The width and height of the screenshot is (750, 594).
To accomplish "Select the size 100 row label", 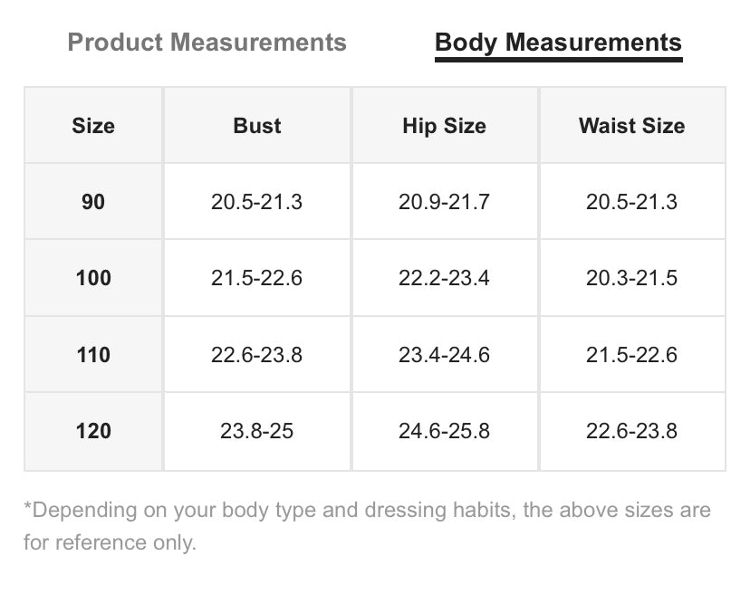I will point(93,278).
